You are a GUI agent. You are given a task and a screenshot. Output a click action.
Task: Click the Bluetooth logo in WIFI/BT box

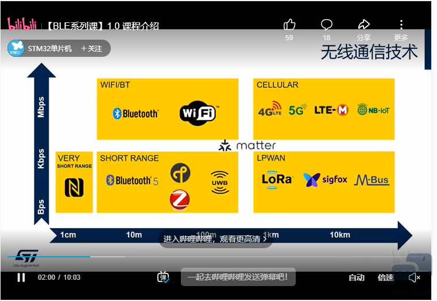point(136,113)
